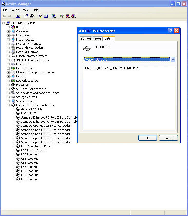The image size is (188, 216).
Task: Maximize the Device Manager window
Action: tap(178, 4)
